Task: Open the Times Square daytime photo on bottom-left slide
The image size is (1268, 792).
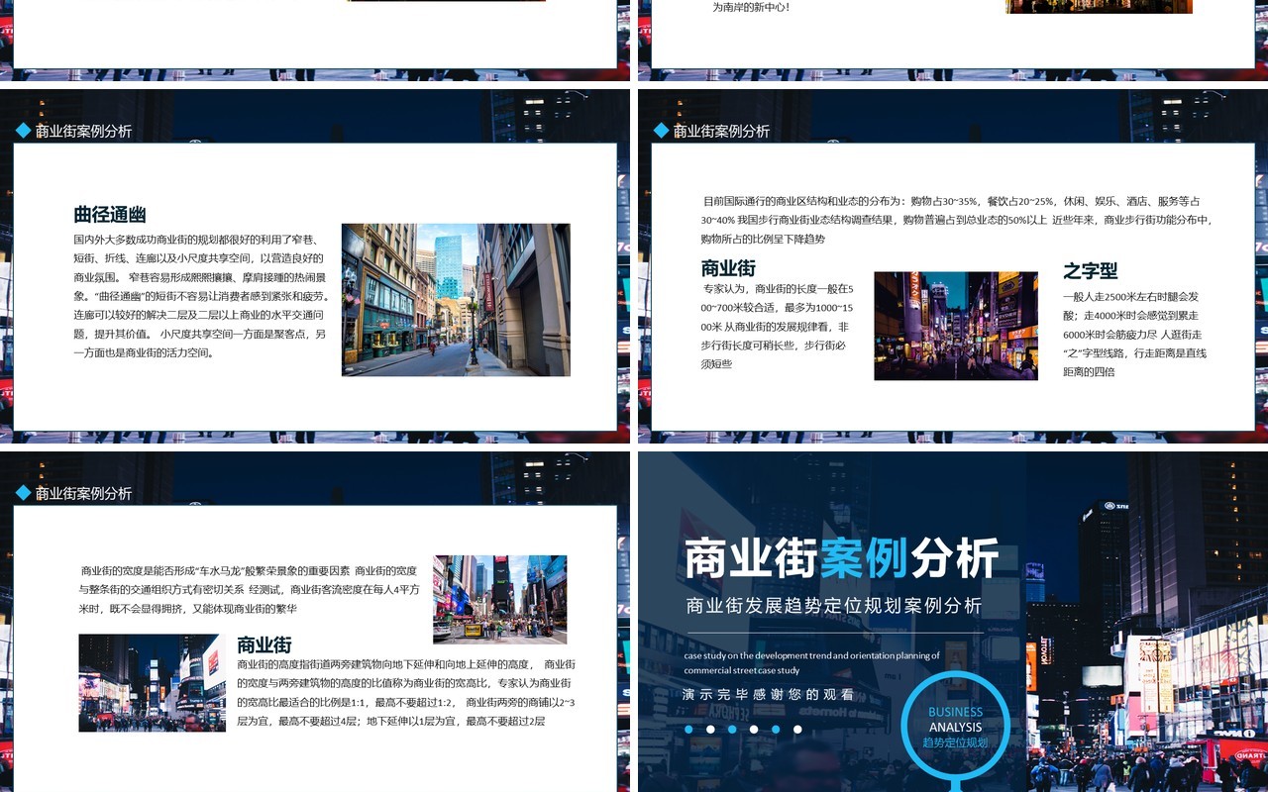Action: point(500,599)
